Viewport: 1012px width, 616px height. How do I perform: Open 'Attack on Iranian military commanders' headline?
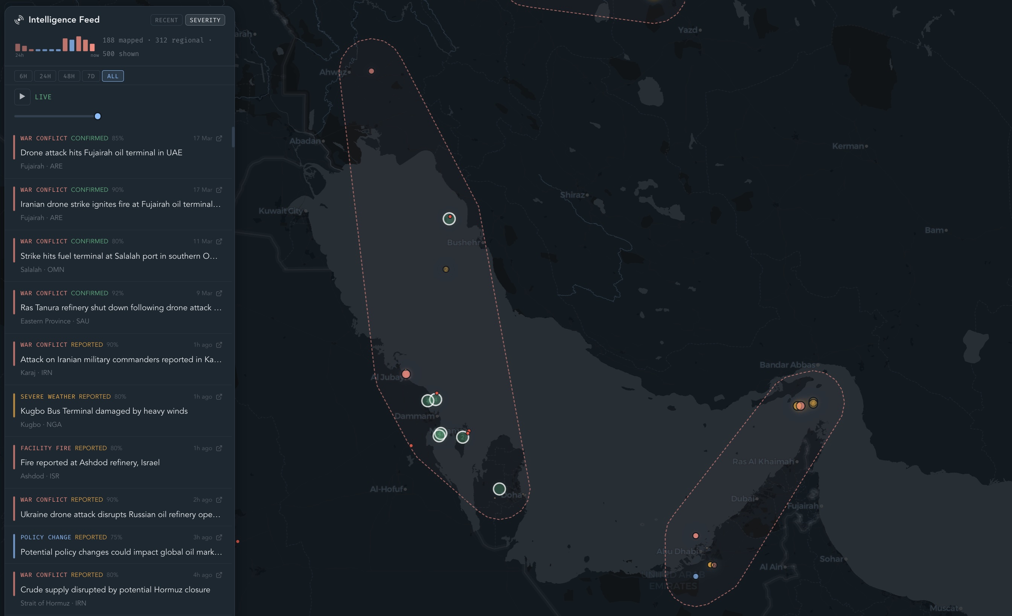click(x=121, y=359)
